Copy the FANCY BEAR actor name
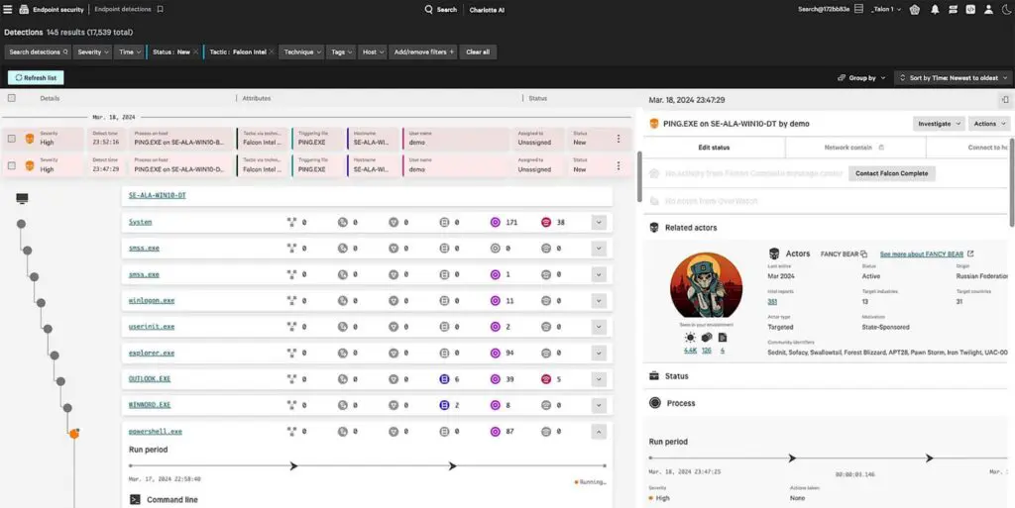Screen dimensions: 1015x508 [x=863, y=254]
